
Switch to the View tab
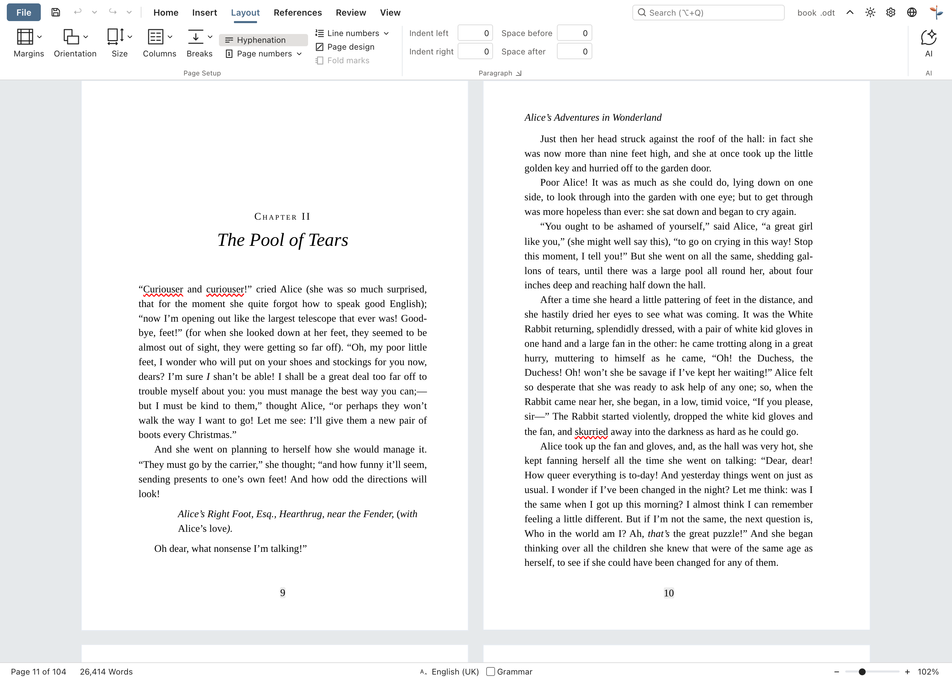tap(390, 13)
